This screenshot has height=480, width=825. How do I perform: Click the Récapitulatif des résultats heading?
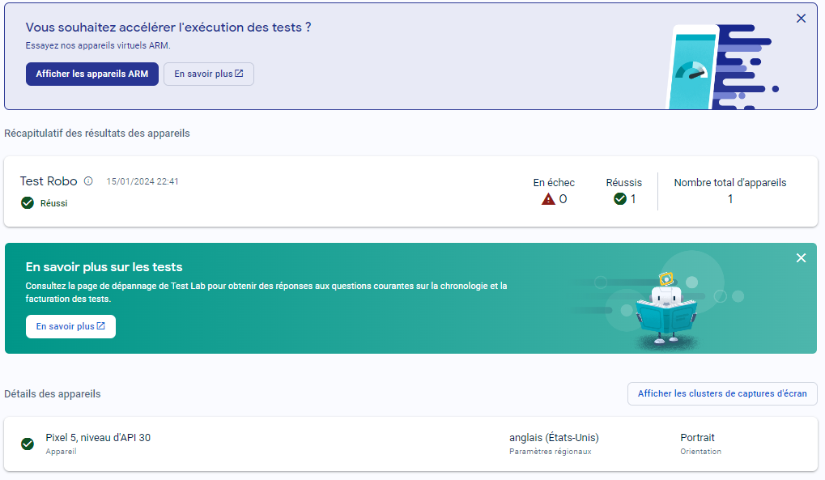pos(97,133)
